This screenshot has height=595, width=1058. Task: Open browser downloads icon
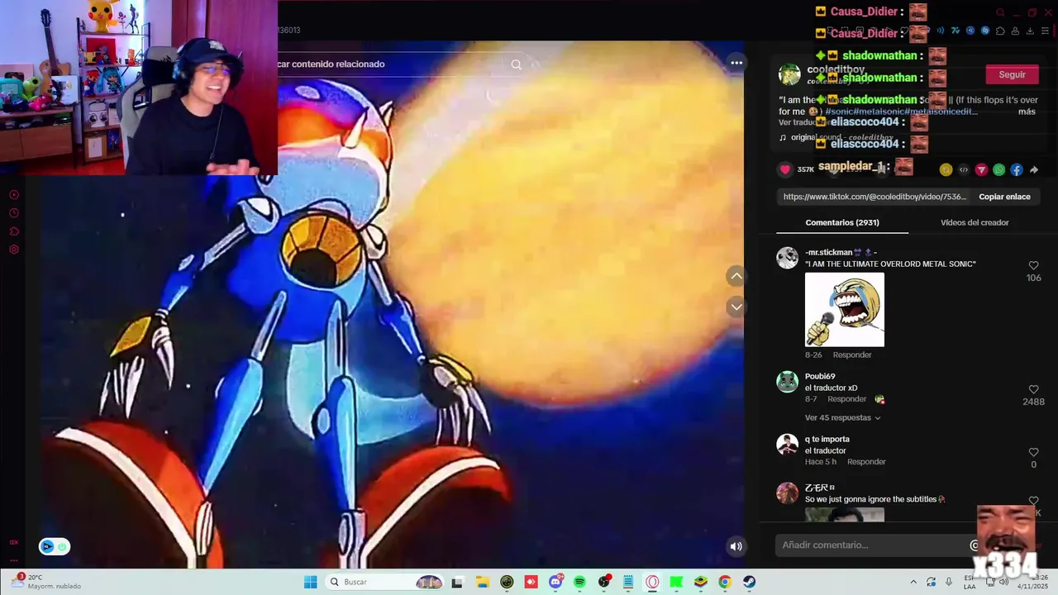click(1030, 31)
